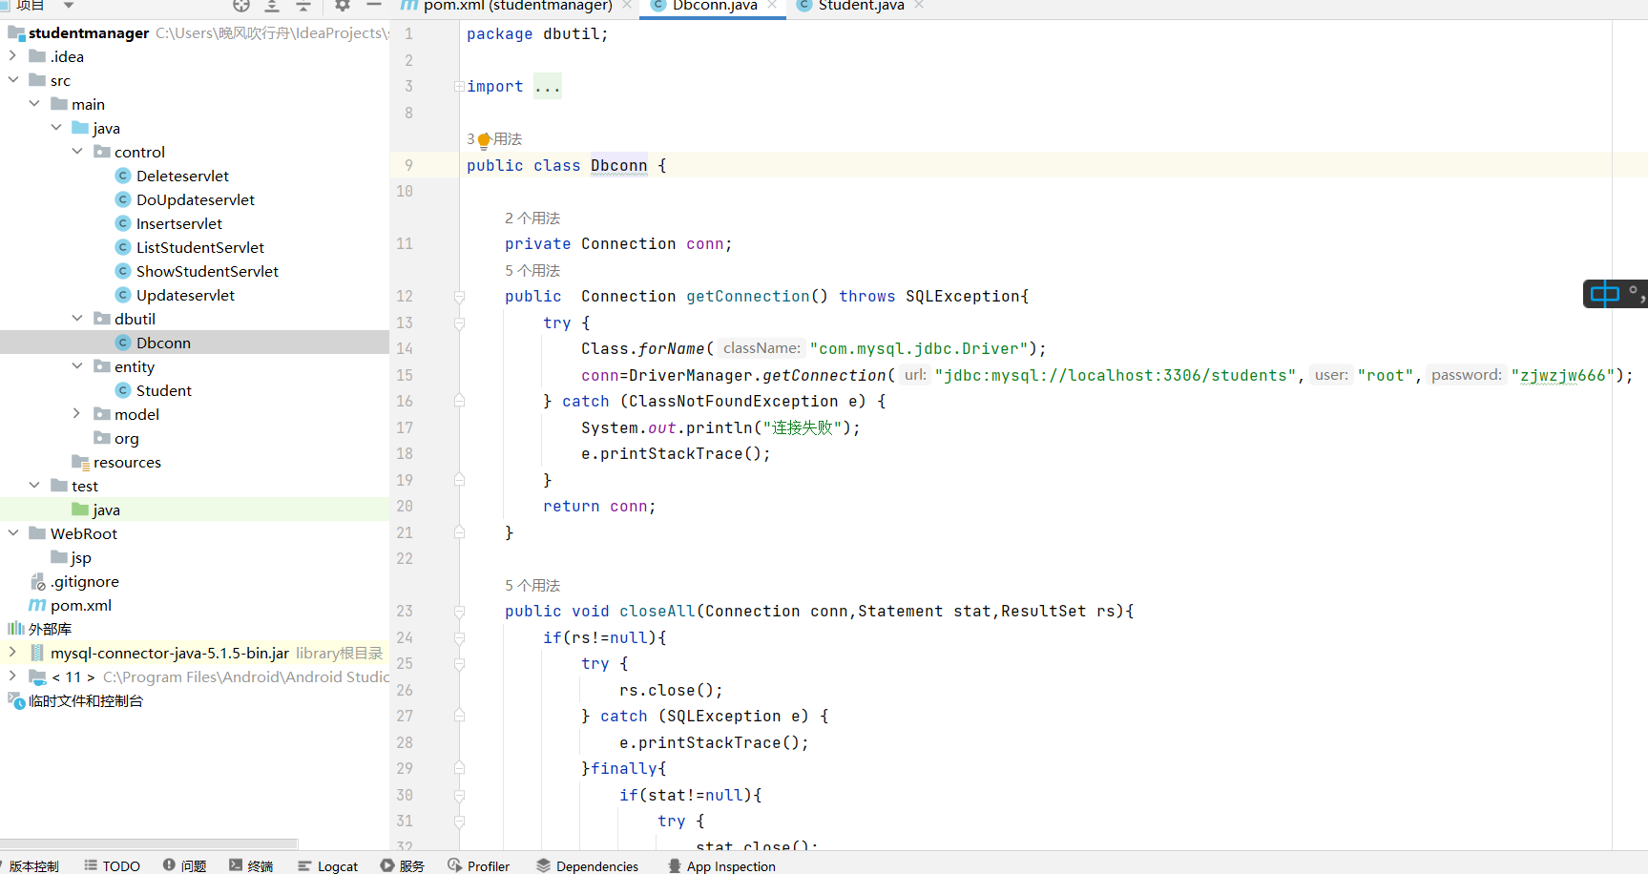
Task: Open the Updateservlet class
Action: click(x=185, y=295)
